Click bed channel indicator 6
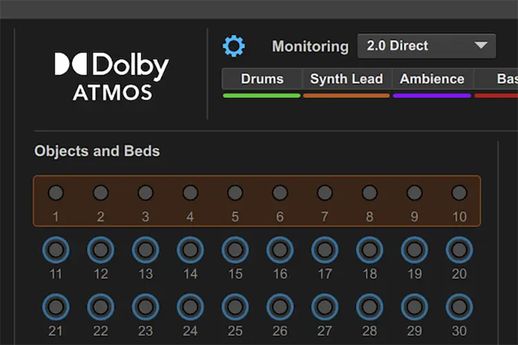The width and height of the screenshot is (518, 345). coord(280,193)
